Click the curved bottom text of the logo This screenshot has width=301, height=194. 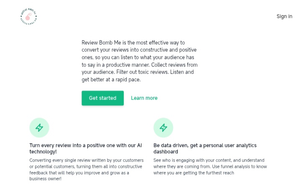tap(28, 21)
